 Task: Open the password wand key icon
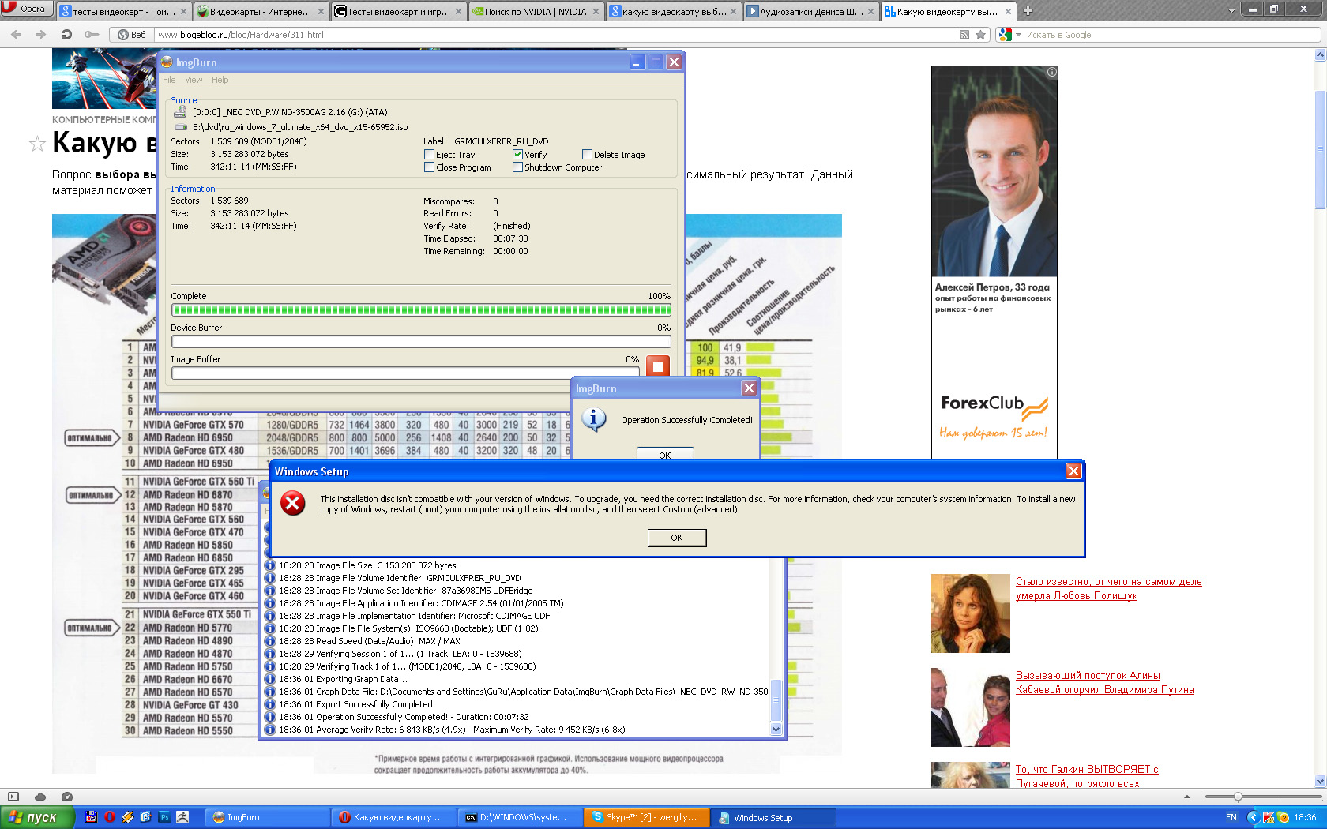pos(92,35)
